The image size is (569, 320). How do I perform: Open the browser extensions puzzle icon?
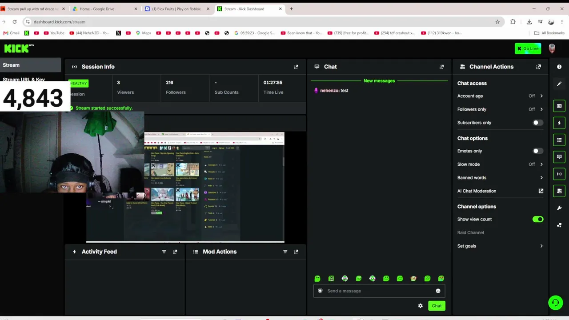point(513,22)
